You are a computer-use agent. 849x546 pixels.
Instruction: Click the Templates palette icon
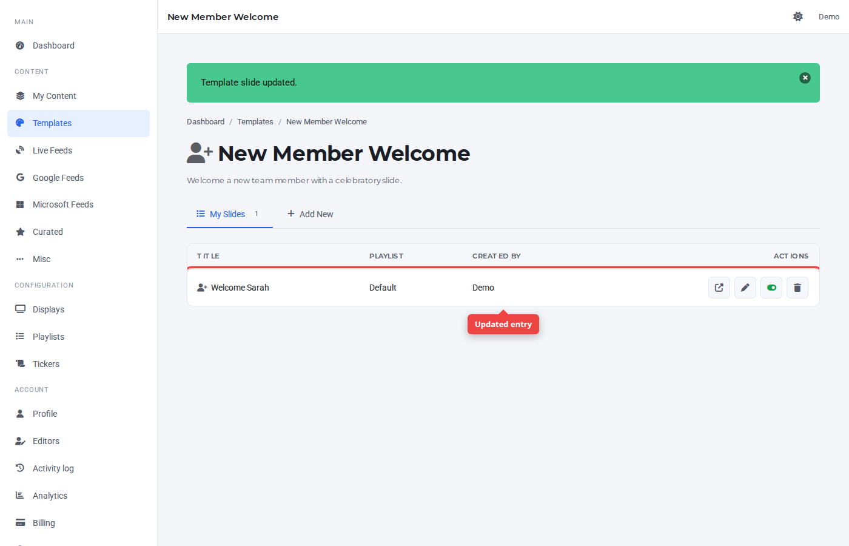[20, 123]
